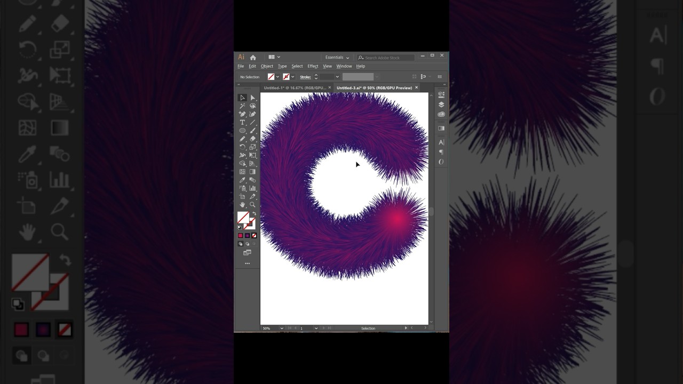Select the Type tool
The width and height of the screenshot is (683, 384).
pyautogui.click(x=242, y=122)
